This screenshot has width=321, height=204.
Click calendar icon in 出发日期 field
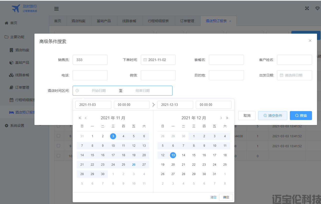[x=281, y=75]
